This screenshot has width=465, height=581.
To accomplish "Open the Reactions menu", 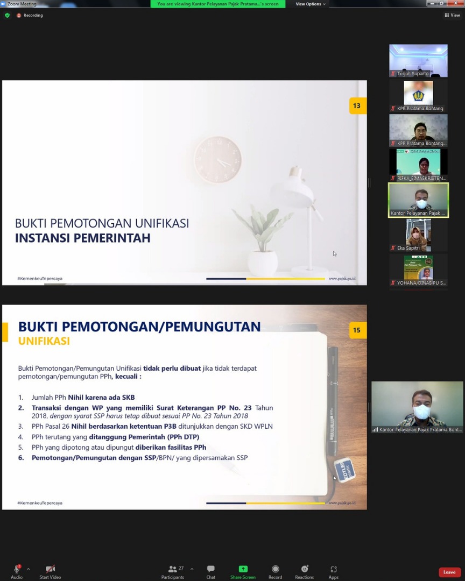I will [304, 571].
